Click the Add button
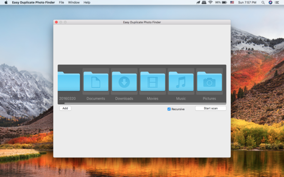This screenshot has height=177, width=284. (65, 108)
